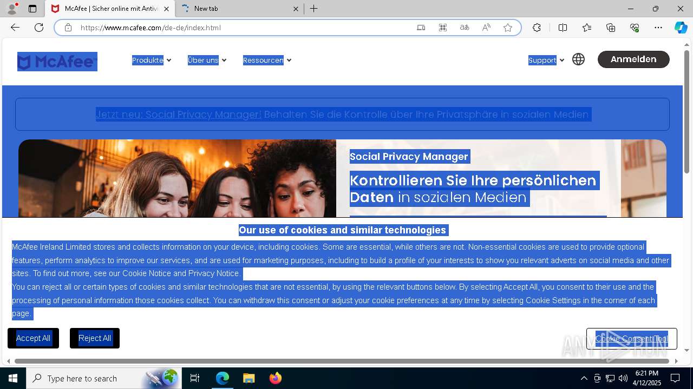The image size is (693, 389).
Task: Open volume control in system tray
Action: [623, 378]
